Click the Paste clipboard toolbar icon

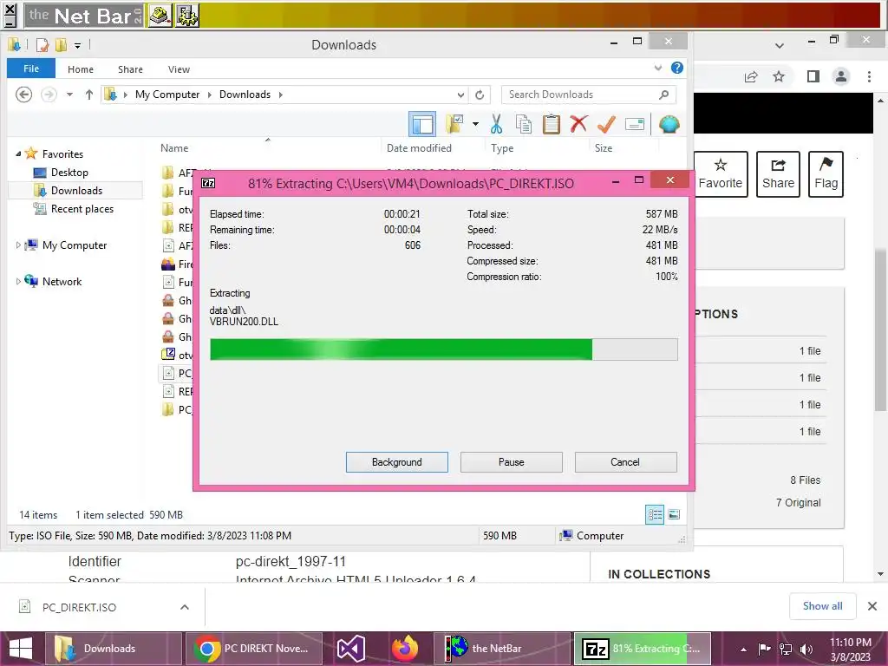(551, 124)
